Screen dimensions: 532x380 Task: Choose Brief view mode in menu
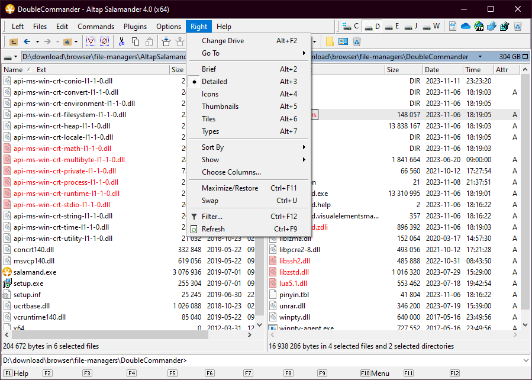point(209,69)
